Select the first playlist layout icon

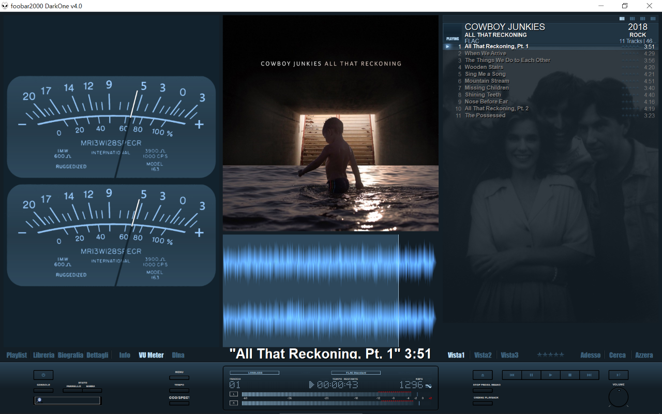tap(622, 19)
